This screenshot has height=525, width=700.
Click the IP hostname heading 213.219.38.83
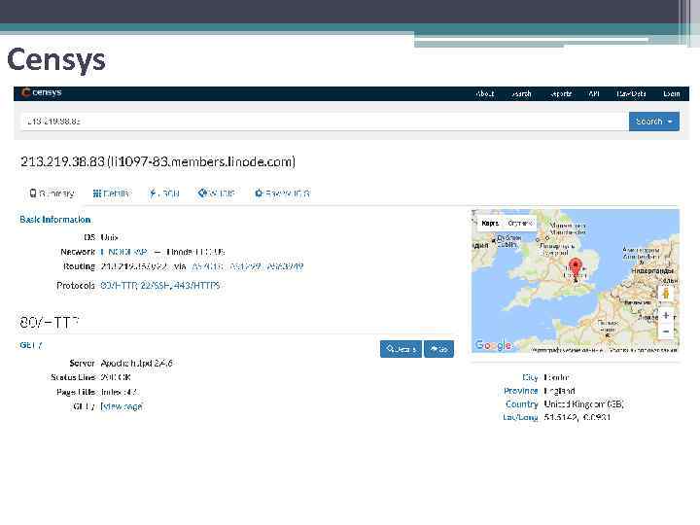[x=158, y=161]
